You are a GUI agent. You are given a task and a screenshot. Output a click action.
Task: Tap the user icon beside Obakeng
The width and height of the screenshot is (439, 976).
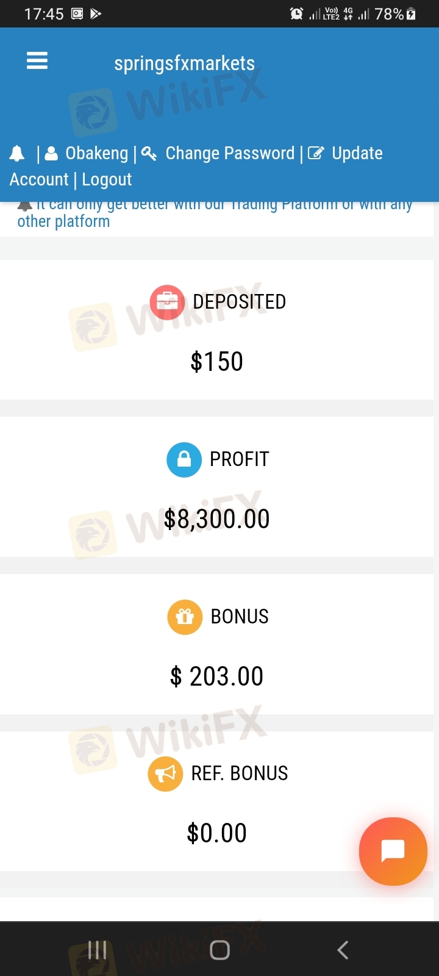pyautogui.click(x=51, y=154)
